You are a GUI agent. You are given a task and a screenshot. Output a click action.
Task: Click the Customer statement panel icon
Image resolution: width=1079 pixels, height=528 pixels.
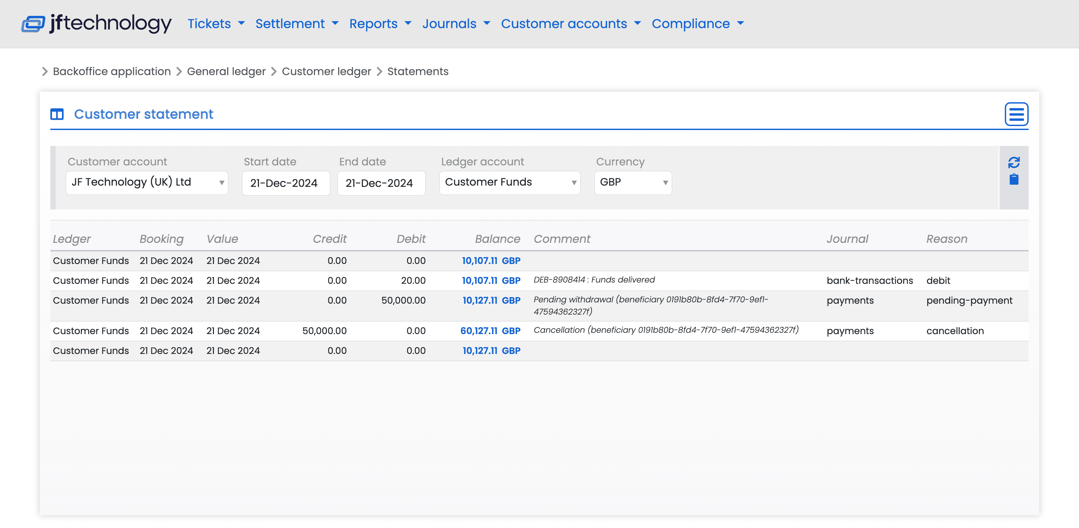(57, 114)
